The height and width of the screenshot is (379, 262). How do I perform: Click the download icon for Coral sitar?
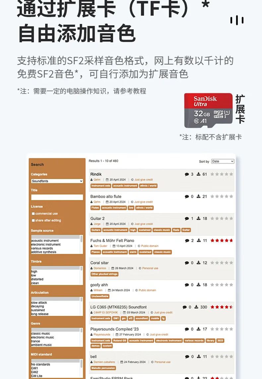point(199,263)
